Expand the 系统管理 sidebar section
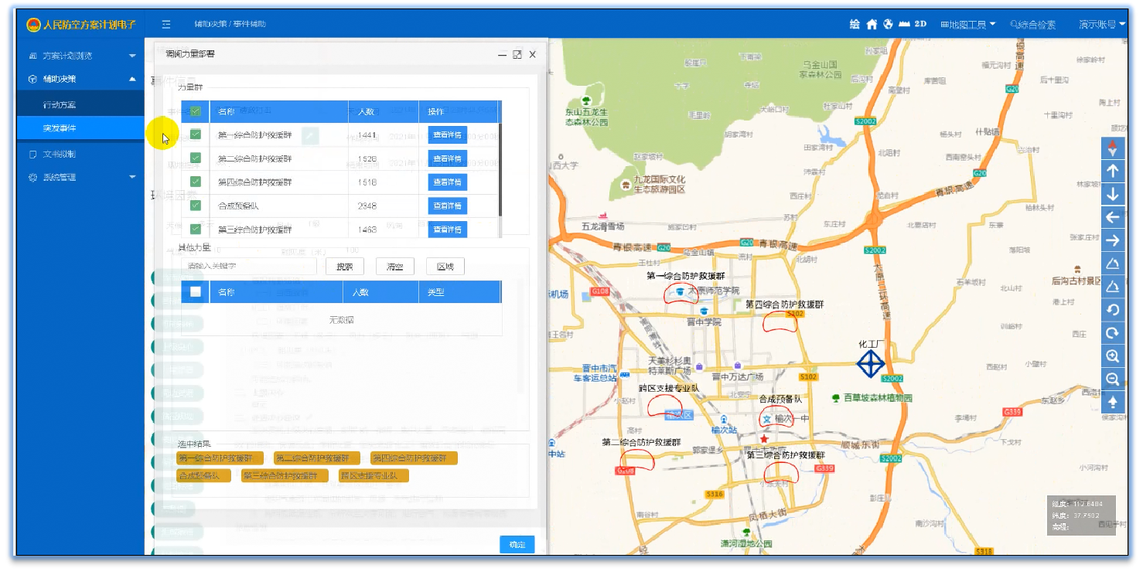The image size is (1143, 575). point(80,177)
